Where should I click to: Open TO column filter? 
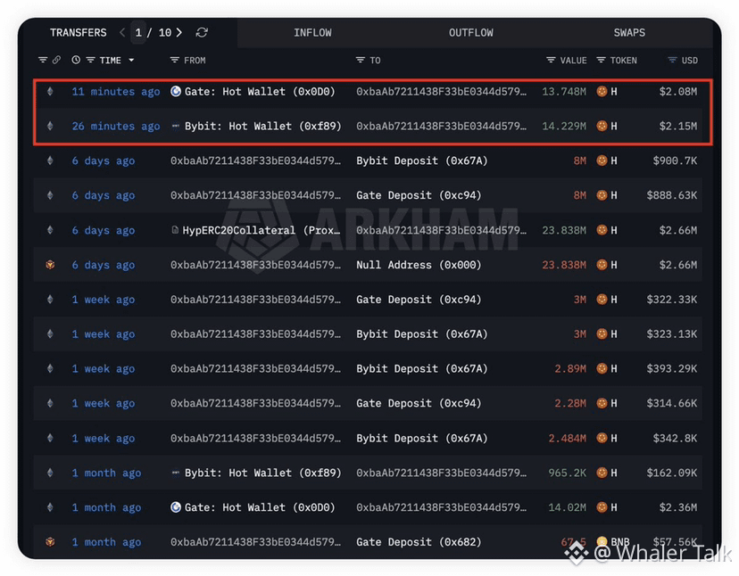point(360,60)
